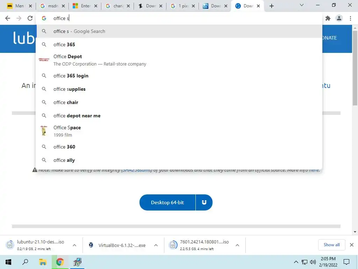Choose 'Office Space' 1999 film suggestion
The image size is (358, 269).
point(179,131)
